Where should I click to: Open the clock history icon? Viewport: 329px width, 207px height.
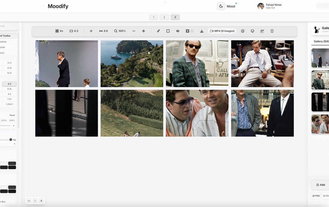tap(243, 31)
